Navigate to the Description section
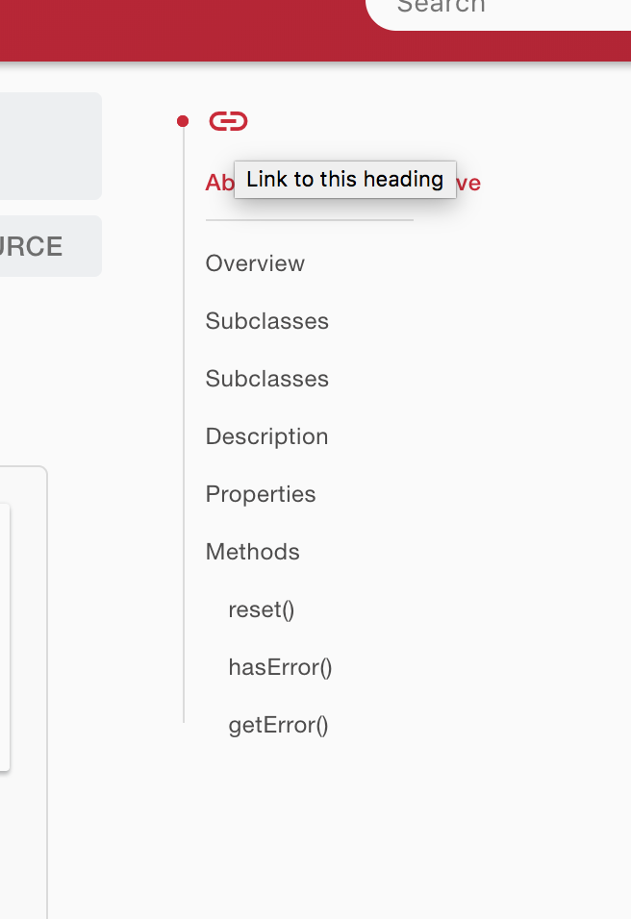 [x=266, y=436]
